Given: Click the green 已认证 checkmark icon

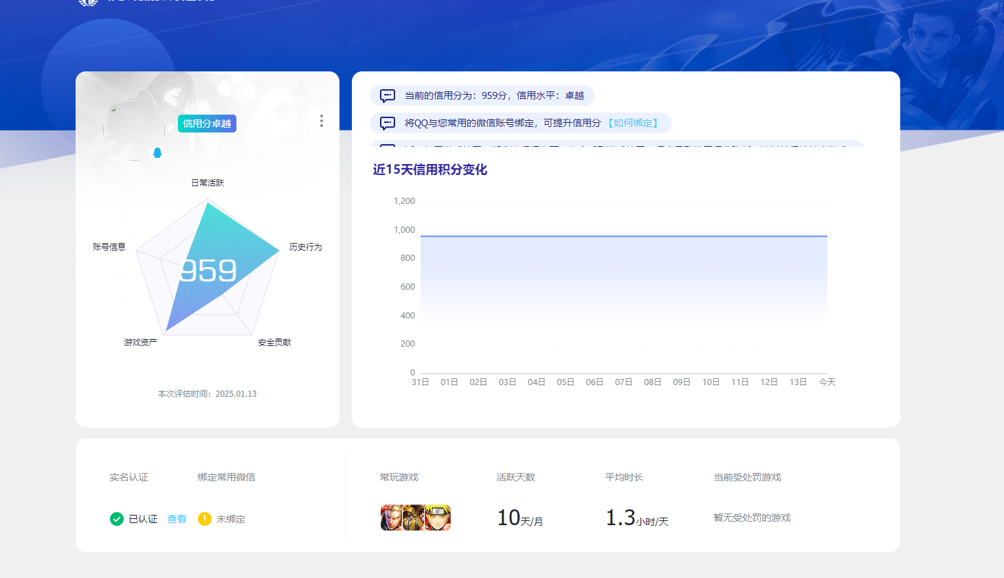Looking at the screenshot, I should click(x=117, y=519).
